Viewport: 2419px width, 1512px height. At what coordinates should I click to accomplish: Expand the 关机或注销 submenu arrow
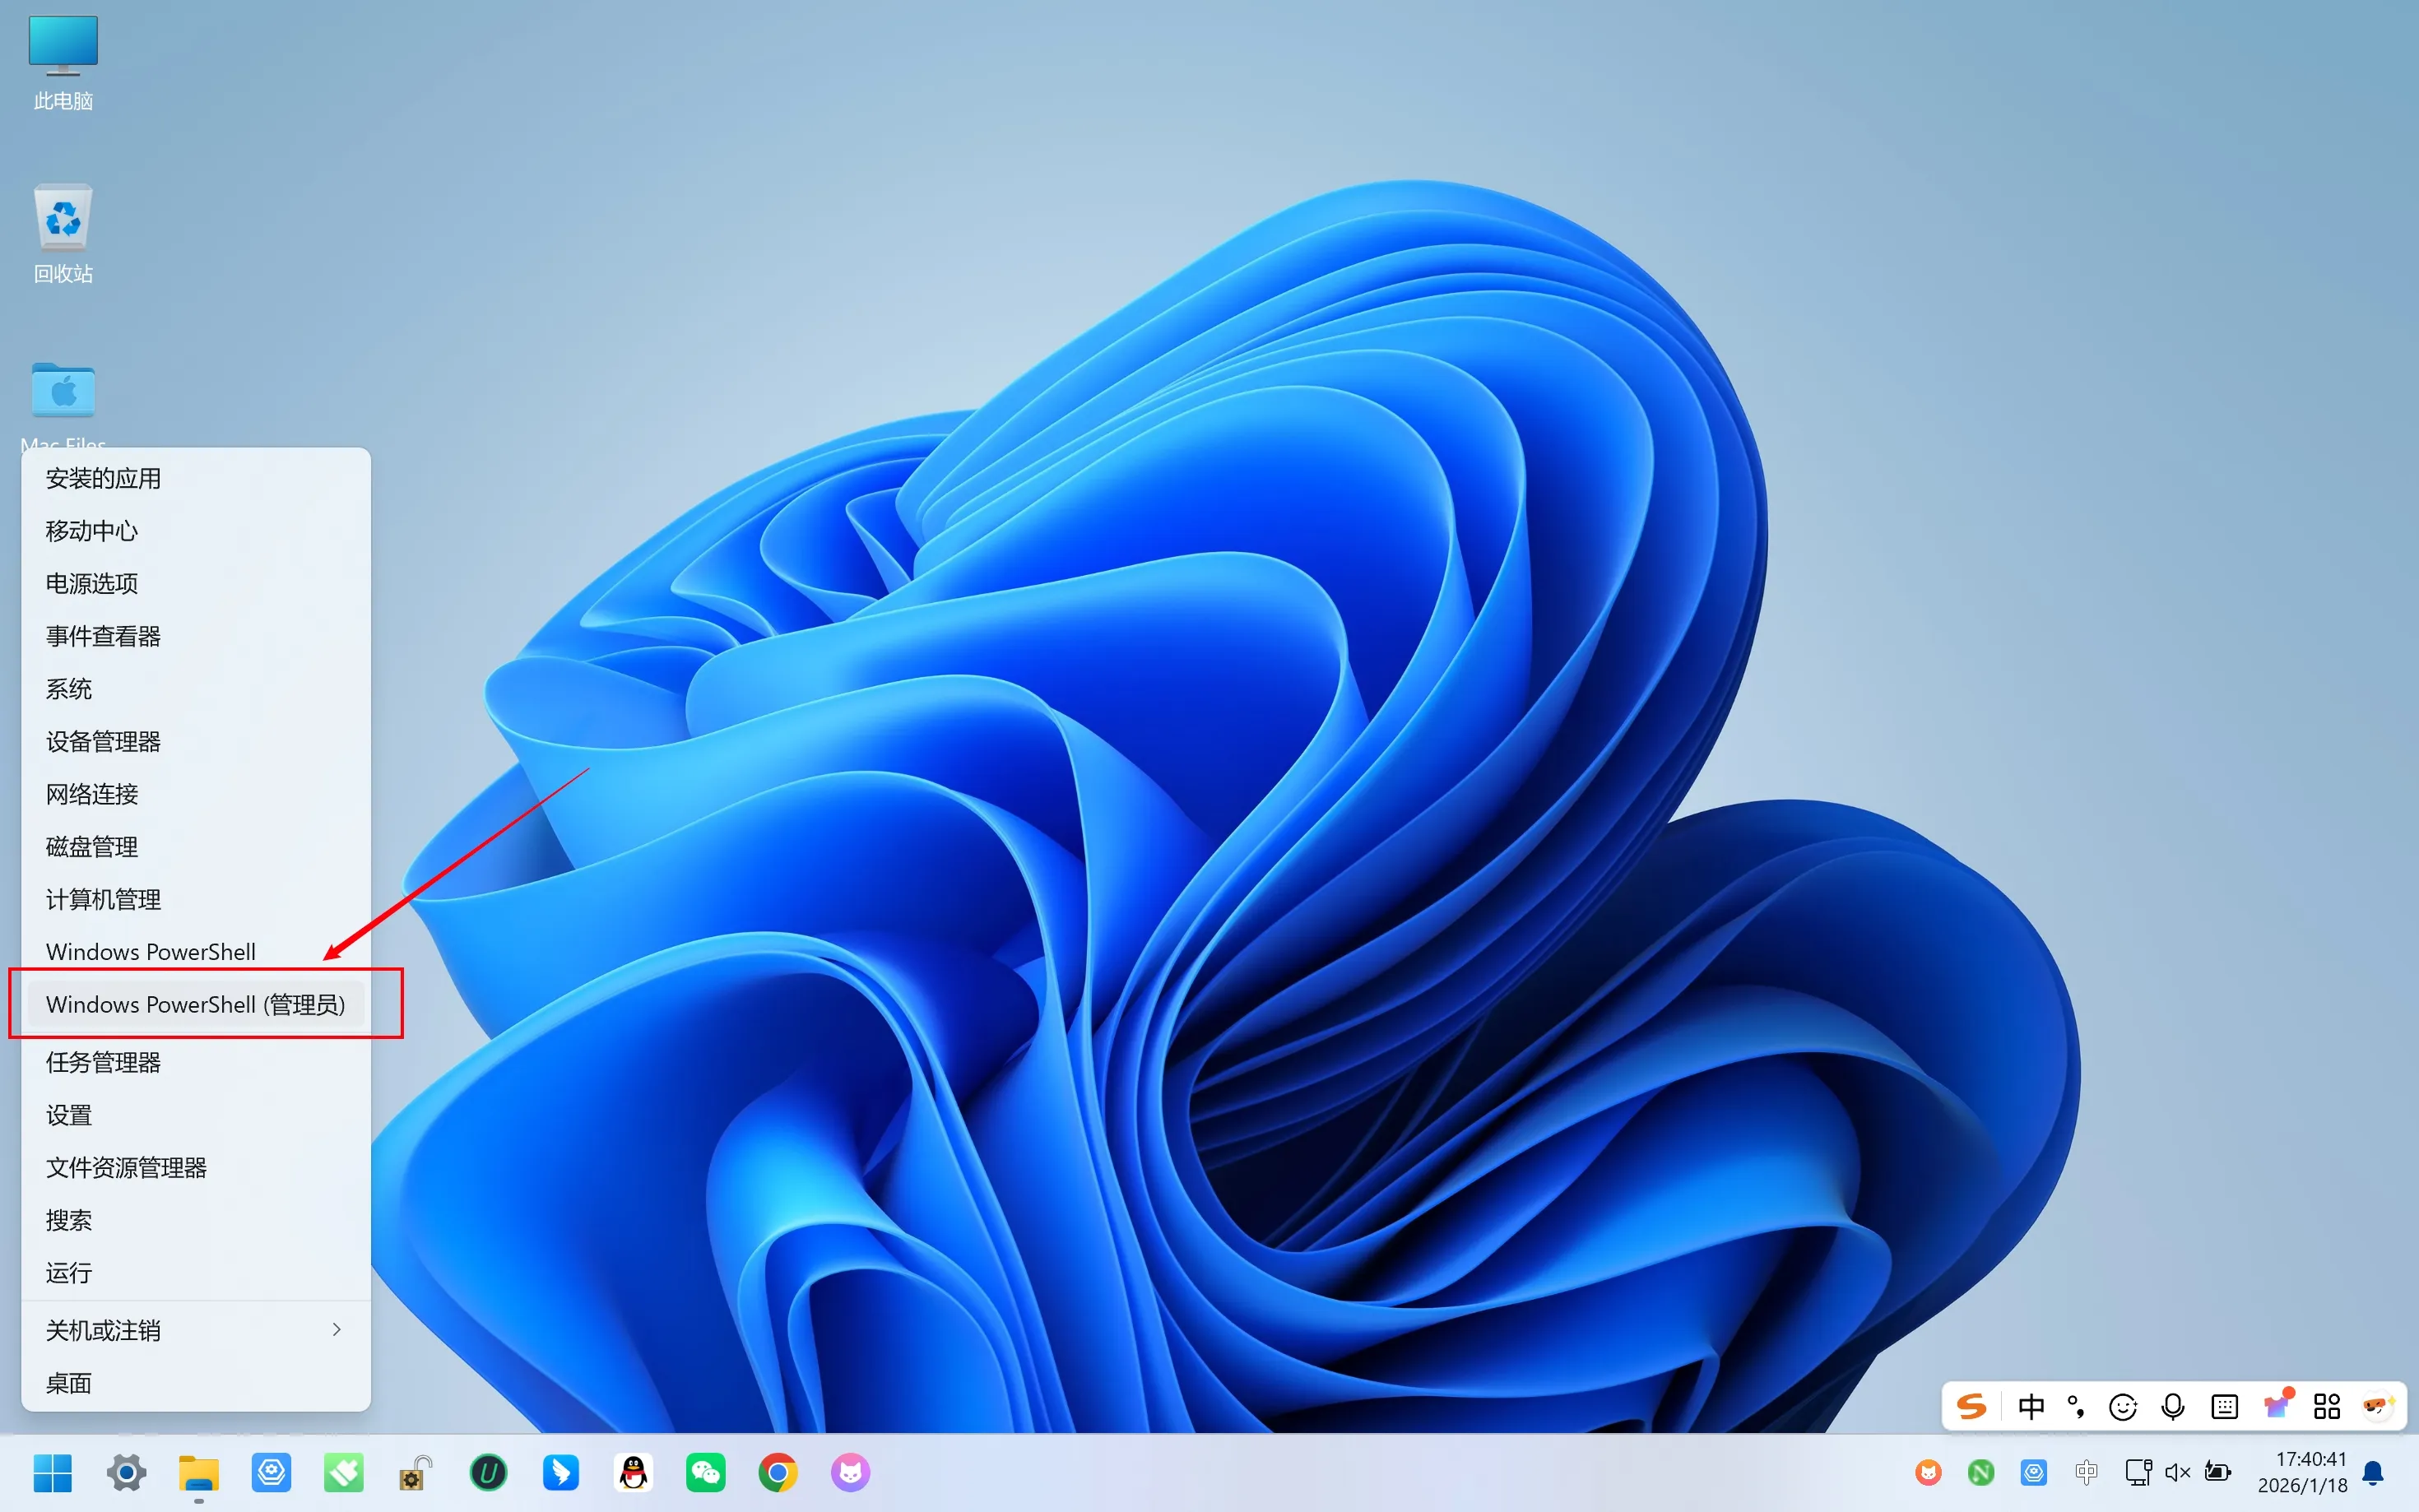[336, 1329]
